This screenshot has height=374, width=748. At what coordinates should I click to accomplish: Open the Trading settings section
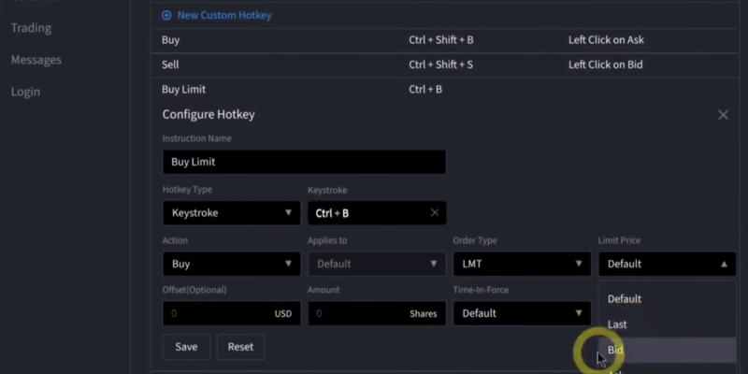click(x=31, y=28)
